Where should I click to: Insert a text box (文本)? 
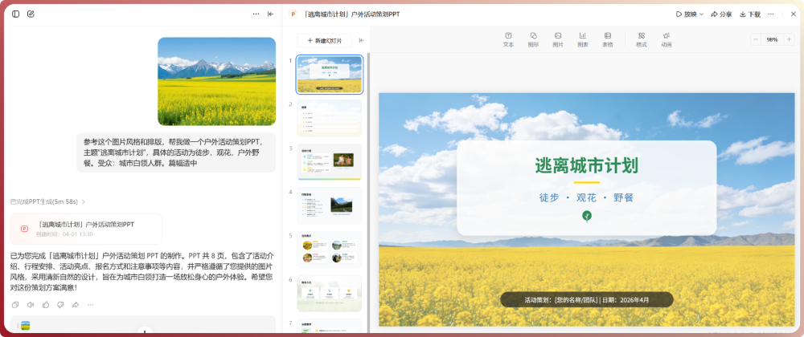click(x=508, y=40)
